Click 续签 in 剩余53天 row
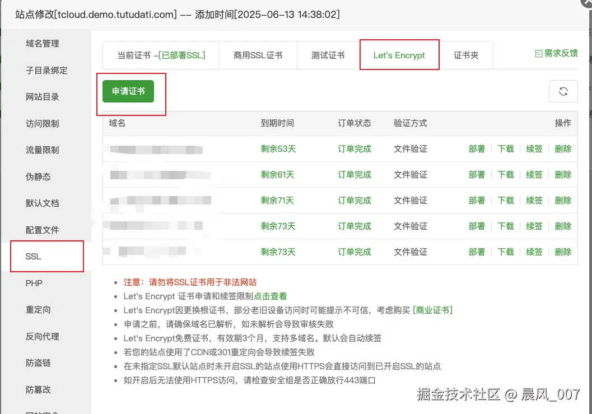Screen dimensions: 592x414 point(534,149)
